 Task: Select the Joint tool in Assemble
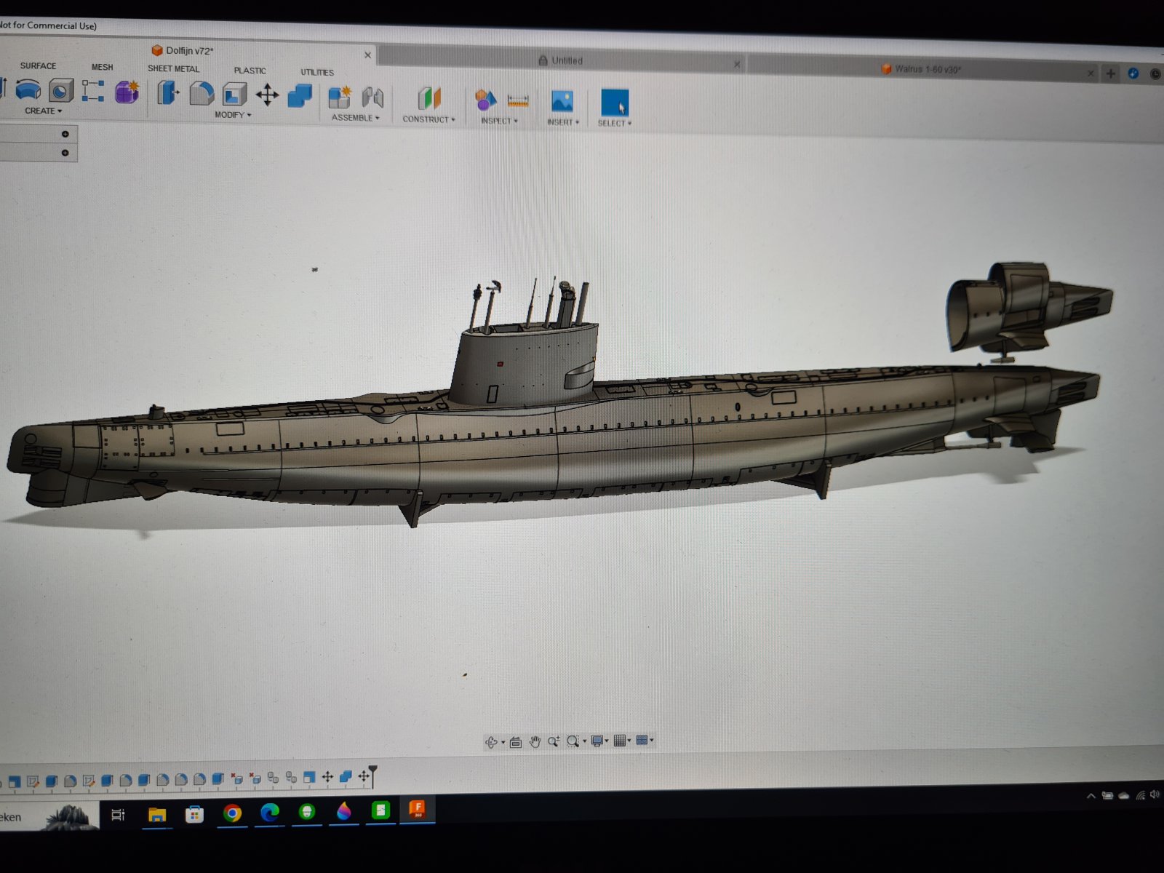pyautogui.click(x=372, y=98)
